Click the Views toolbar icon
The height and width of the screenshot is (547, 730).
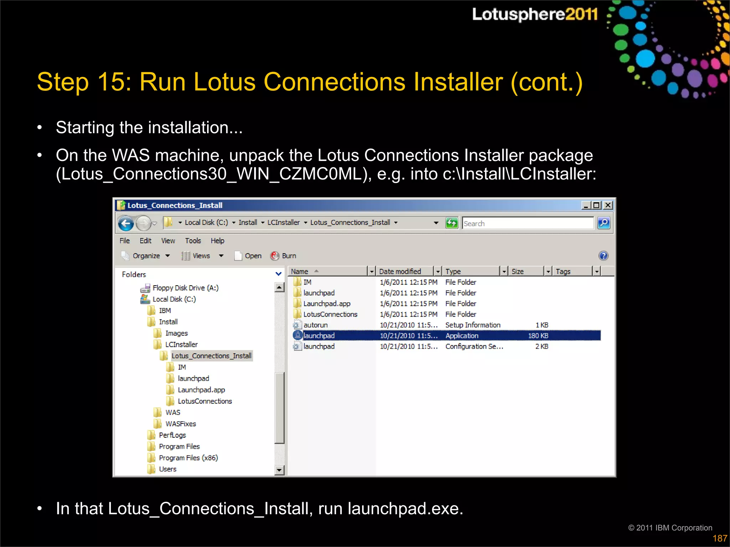[186, 256]
